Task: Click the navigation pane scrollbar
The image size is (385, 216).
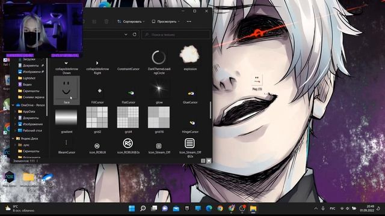Action: [x=47, y=86]
